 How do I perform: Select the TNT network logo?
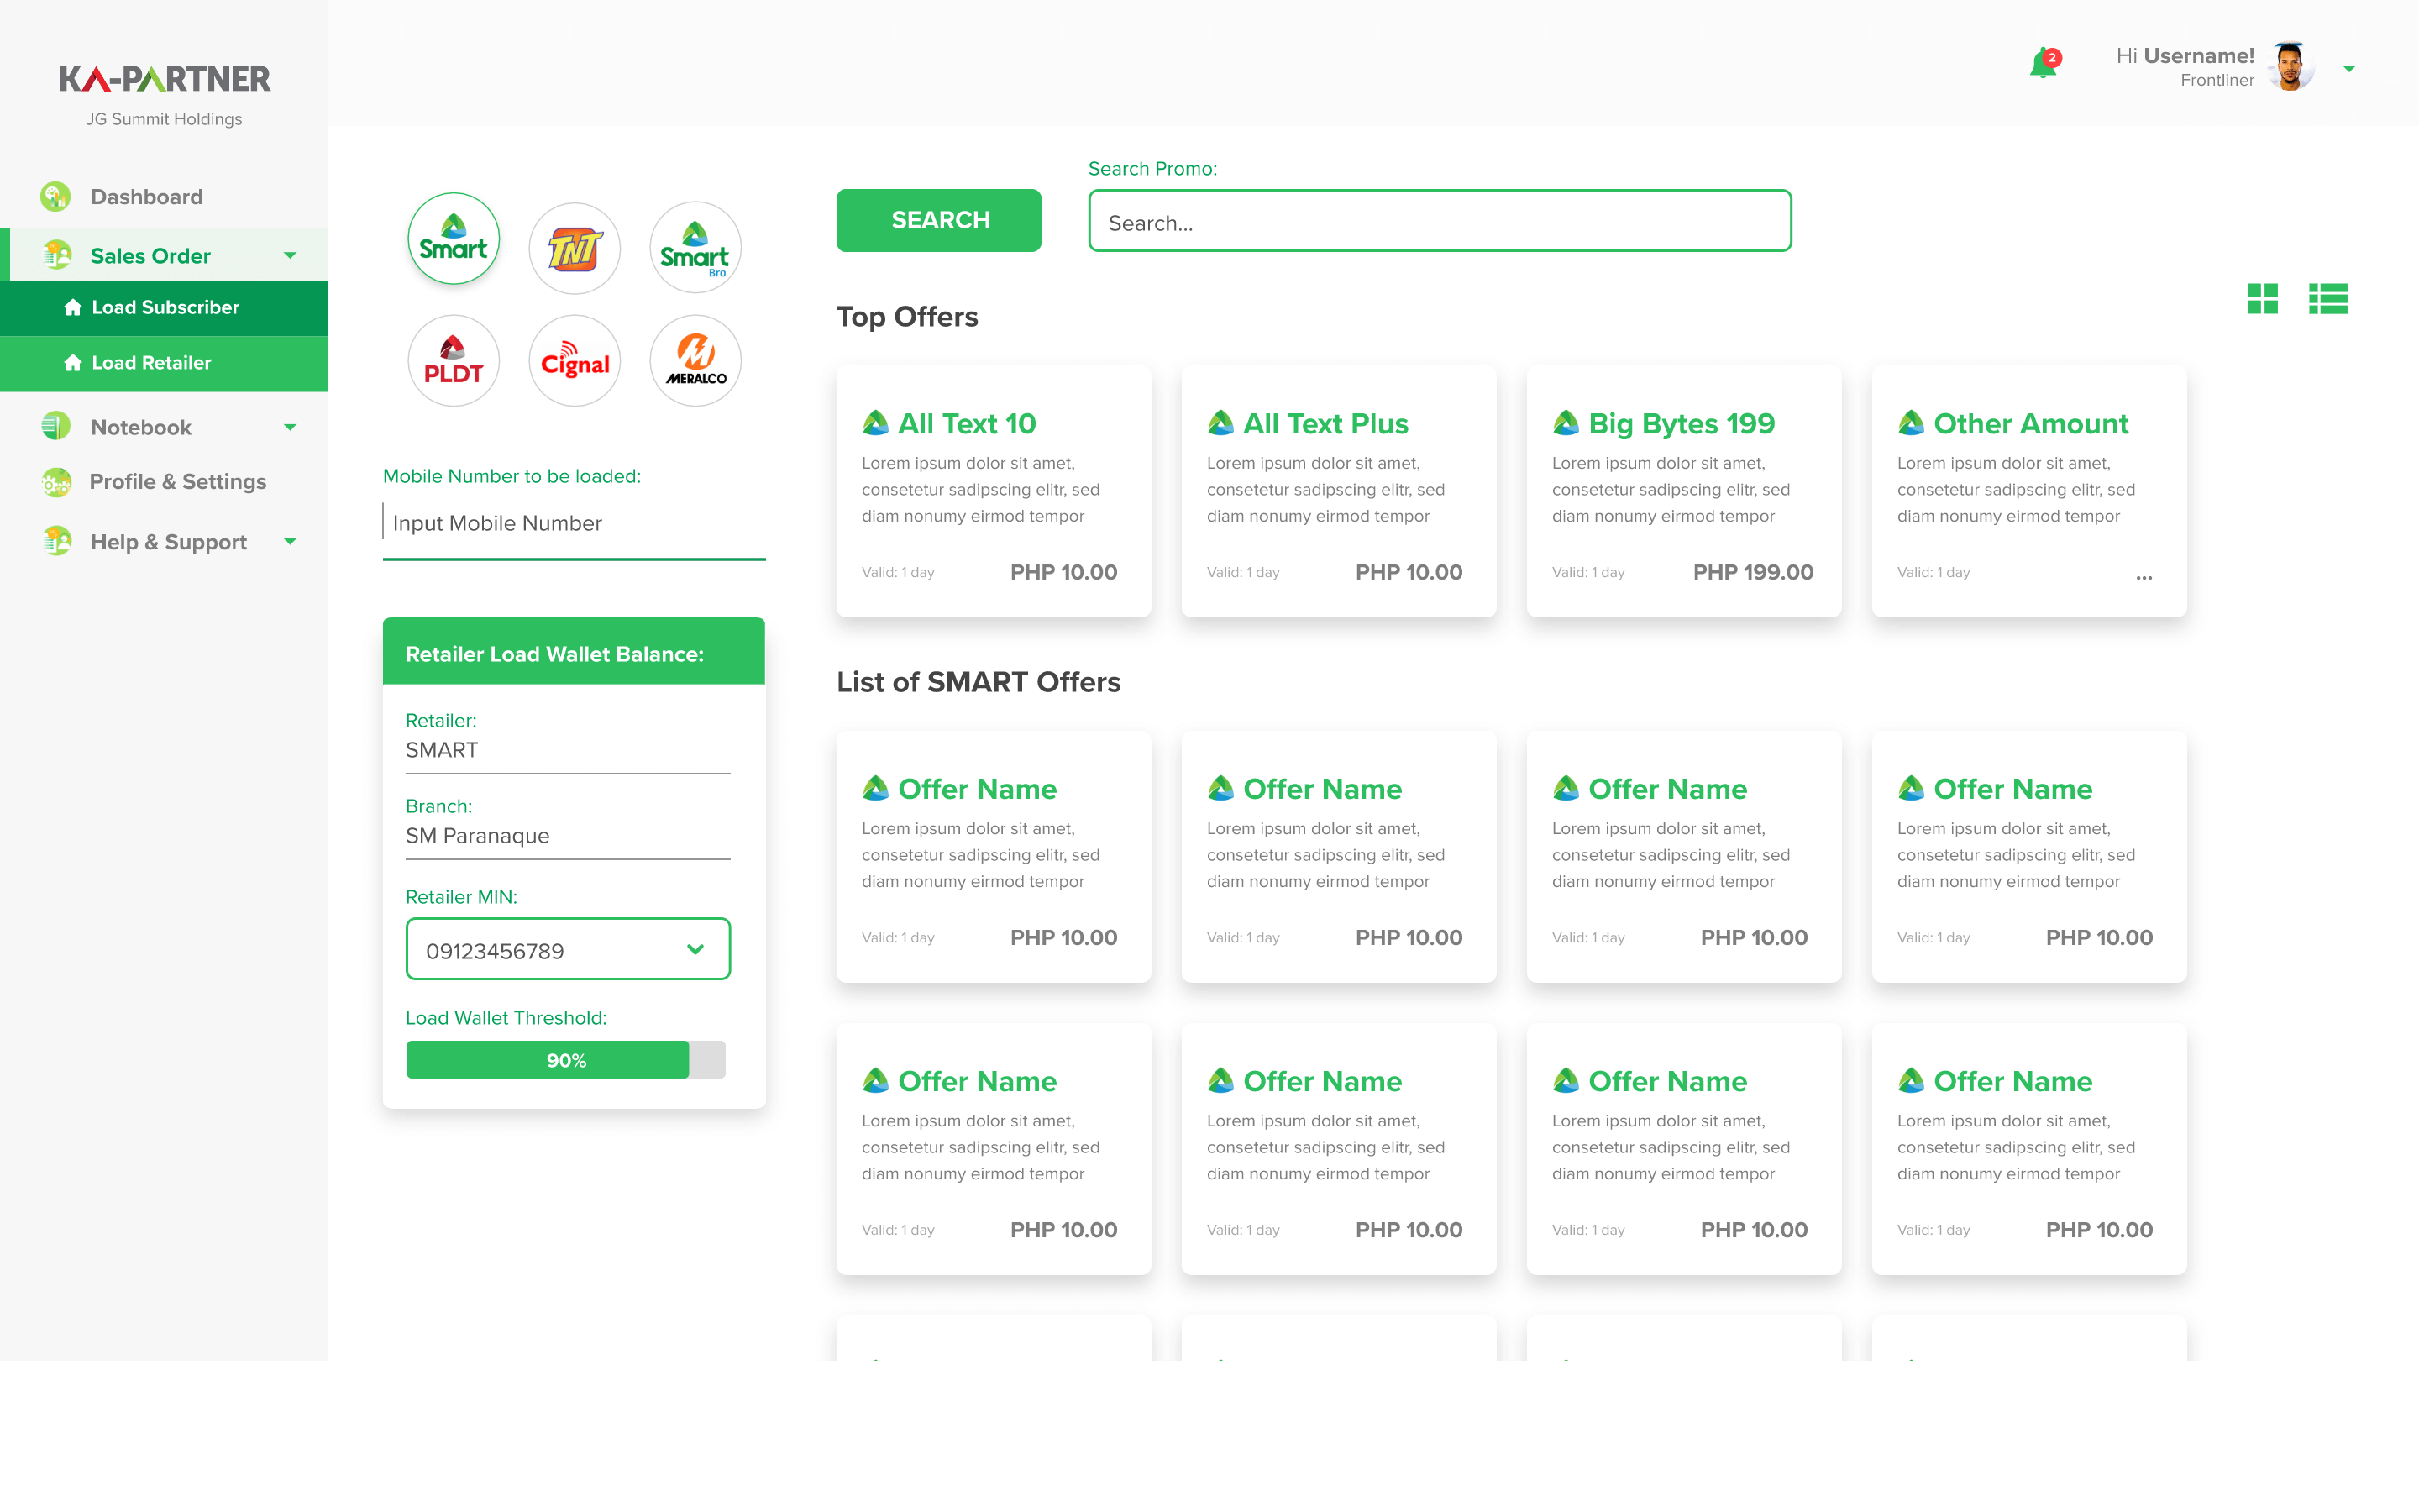tap(574, 248)
